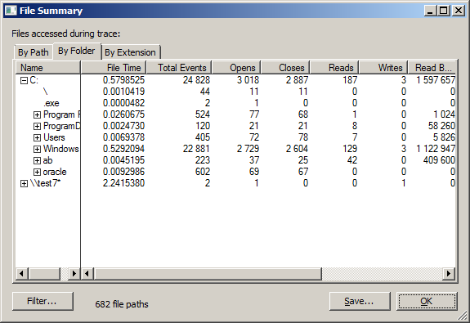This screenshot has height=323, width=470.
Task: Sort by the Reads column header
Action: coord(334,68)
